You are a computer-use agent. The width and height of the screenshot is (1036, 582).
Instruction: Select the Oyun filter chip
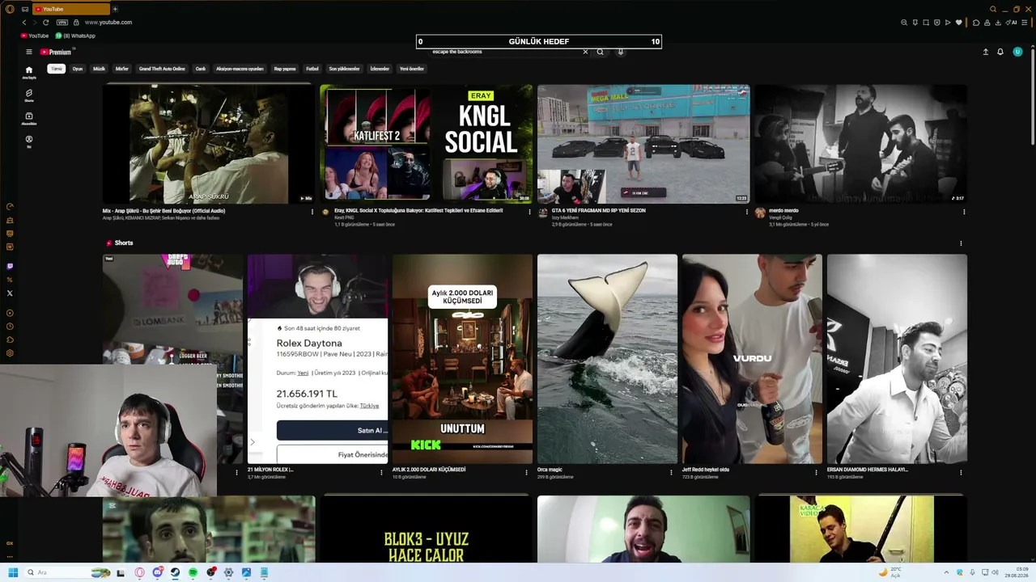pos(78,69)
